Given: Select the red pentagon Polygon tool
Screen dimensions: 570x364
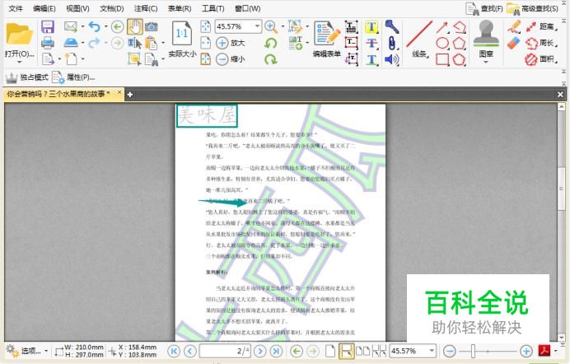Looking at the screenshot, I should (459, 43).
